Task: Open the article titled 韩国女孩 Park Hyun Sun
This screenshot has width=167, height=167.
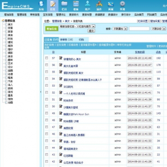Action: click(76, 114)
